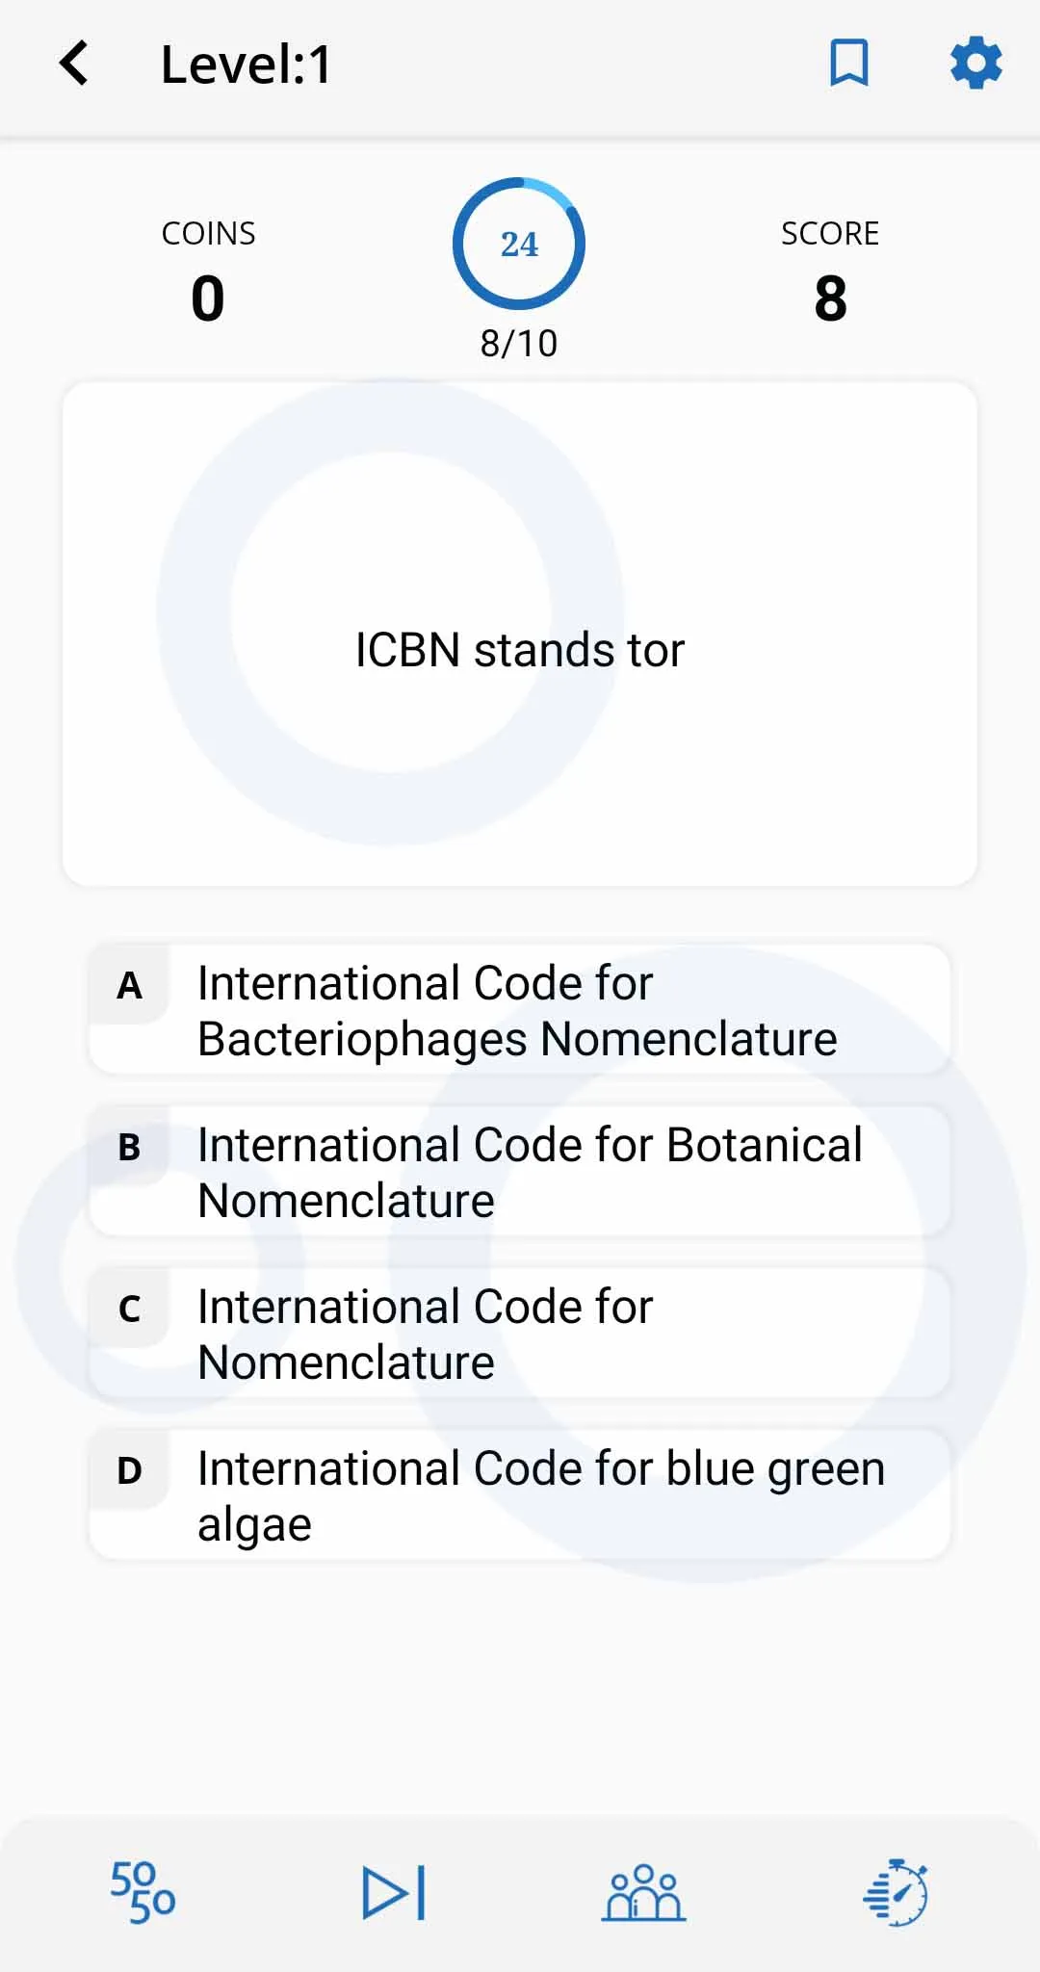This screenshot has width=1040, height=1972.
Task: Go back using the left arrow
Action: [x=74, y=64]
